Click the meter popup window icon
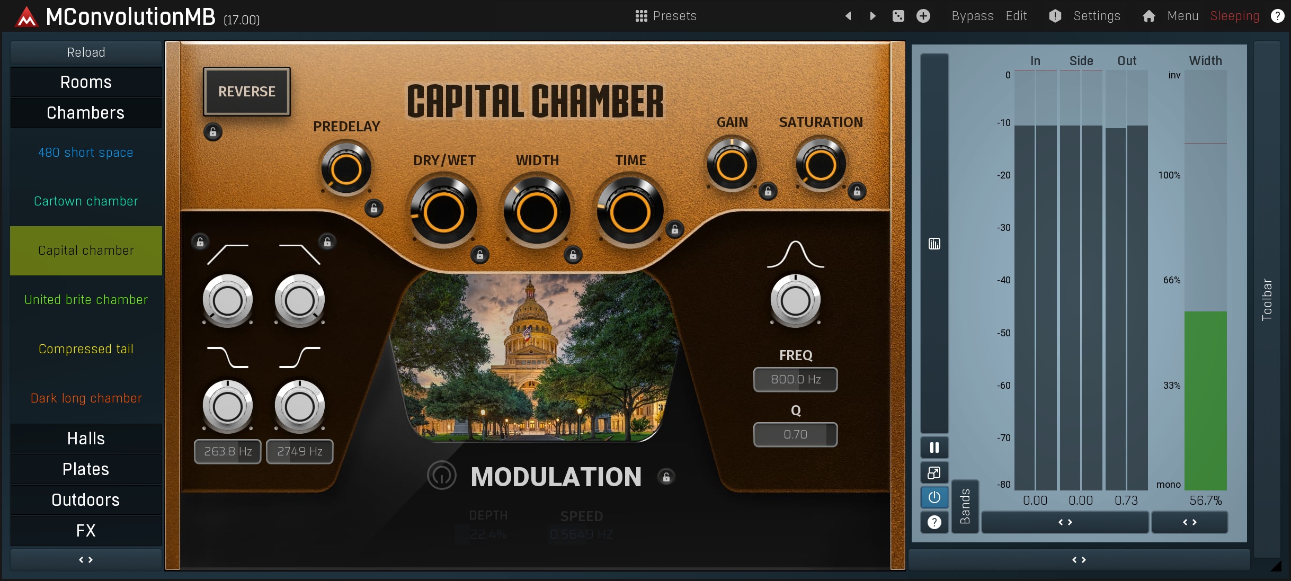This screenshot has height=581, width=1291. click(x=934, y=472)
